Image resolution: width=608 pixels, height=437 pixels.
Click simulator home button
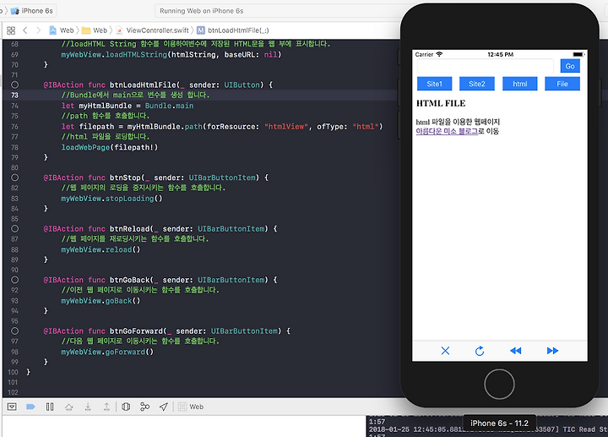point(499,385)
